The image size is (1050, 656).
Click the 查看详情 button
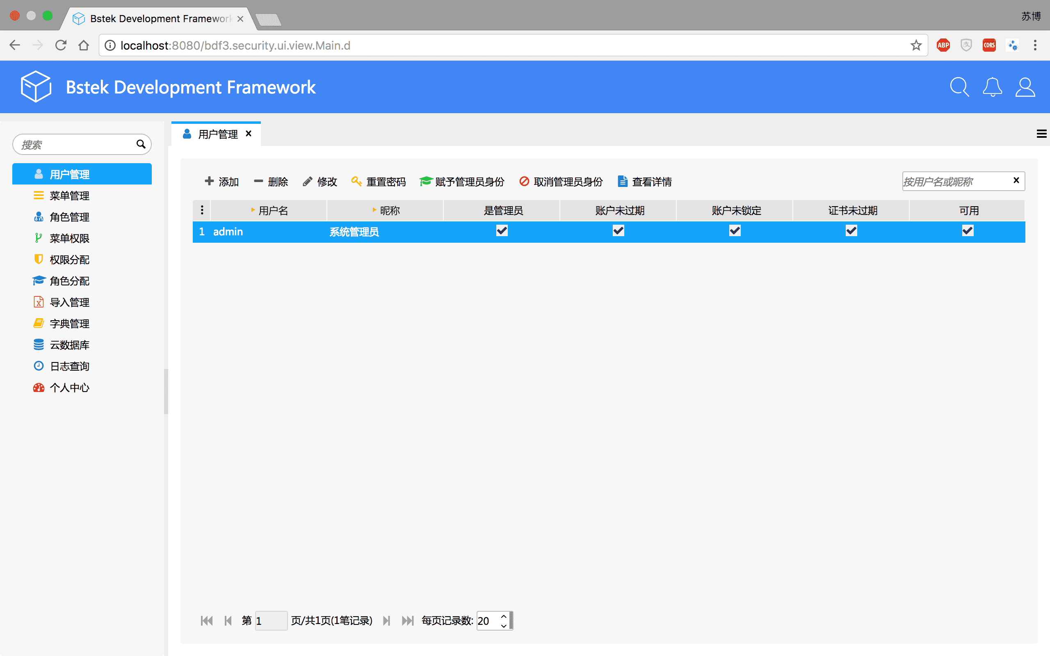(x=645, y=182)
